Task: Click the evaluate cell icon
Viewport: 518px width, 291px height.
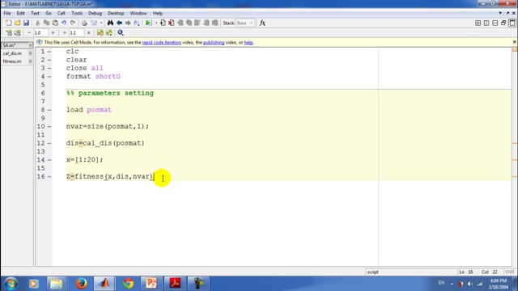Action: tap(9, 32)
